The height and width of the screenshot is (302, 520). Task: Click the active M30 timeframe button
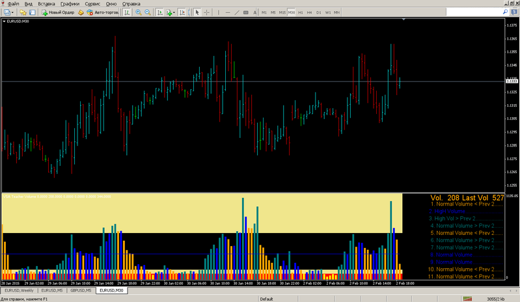point(291,12)
